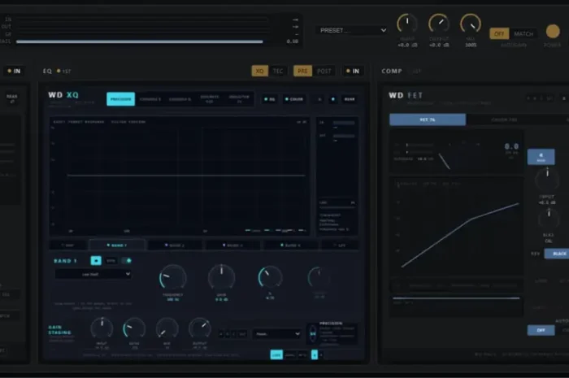Click the PRECISION info badge icon

(313, 334)
